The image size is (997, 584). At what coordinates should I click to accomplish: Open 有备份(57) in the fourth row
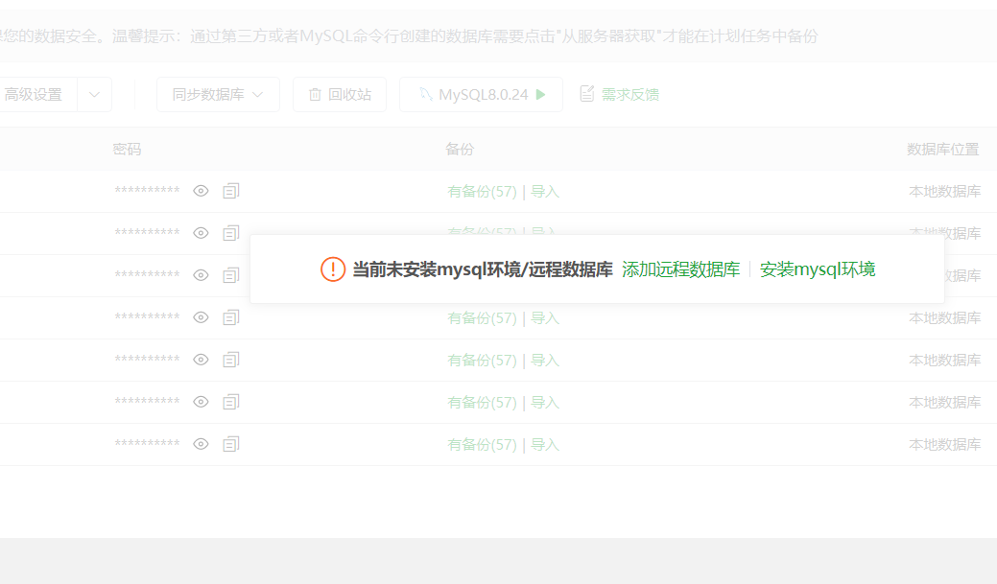(x=482, y=317)
